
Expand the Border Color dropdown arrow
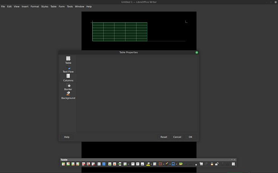tap(176, 164)
